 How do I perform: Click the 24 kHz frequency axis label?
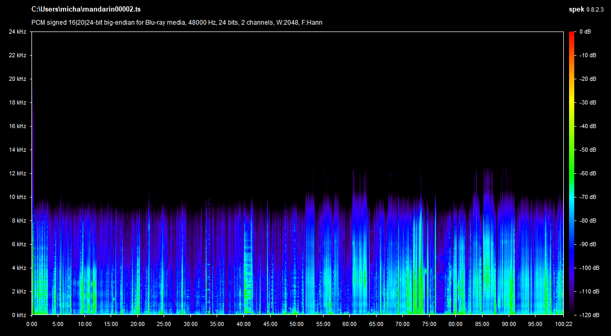tap(17, 32)
